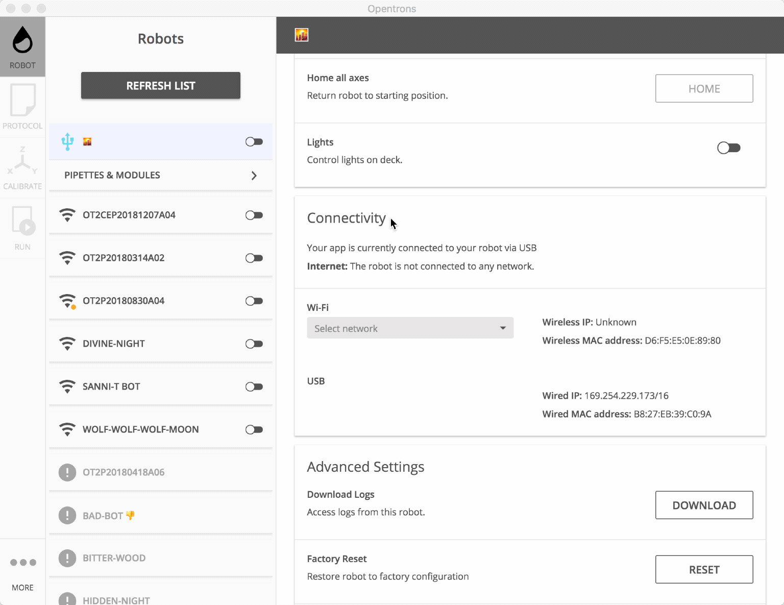The height and width of the screenshot is (605, 784).
Task: Connect to WOLF-WOLF-WOLF-MOON toggle
Action: [254, 429]
